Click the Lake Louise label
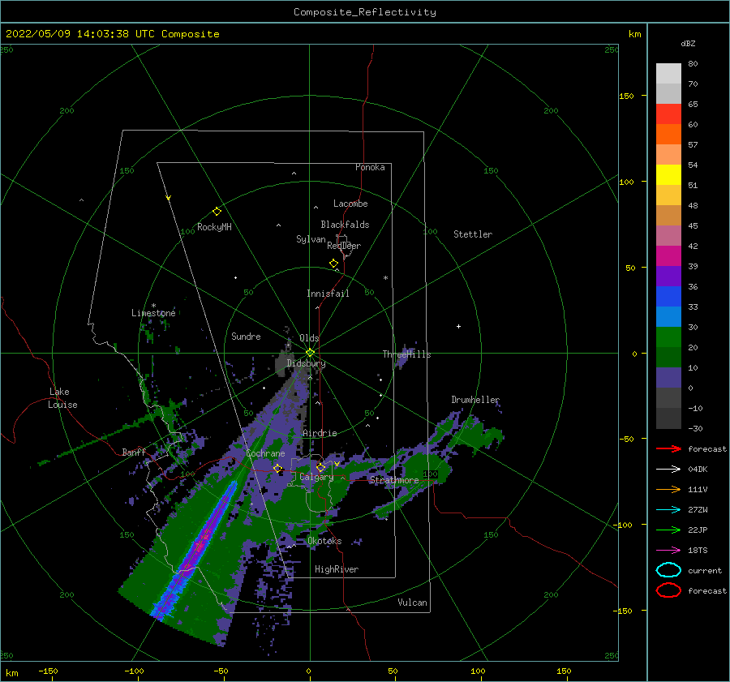Image resolution: width=730 pixels, height=682 pixels. 62,398
